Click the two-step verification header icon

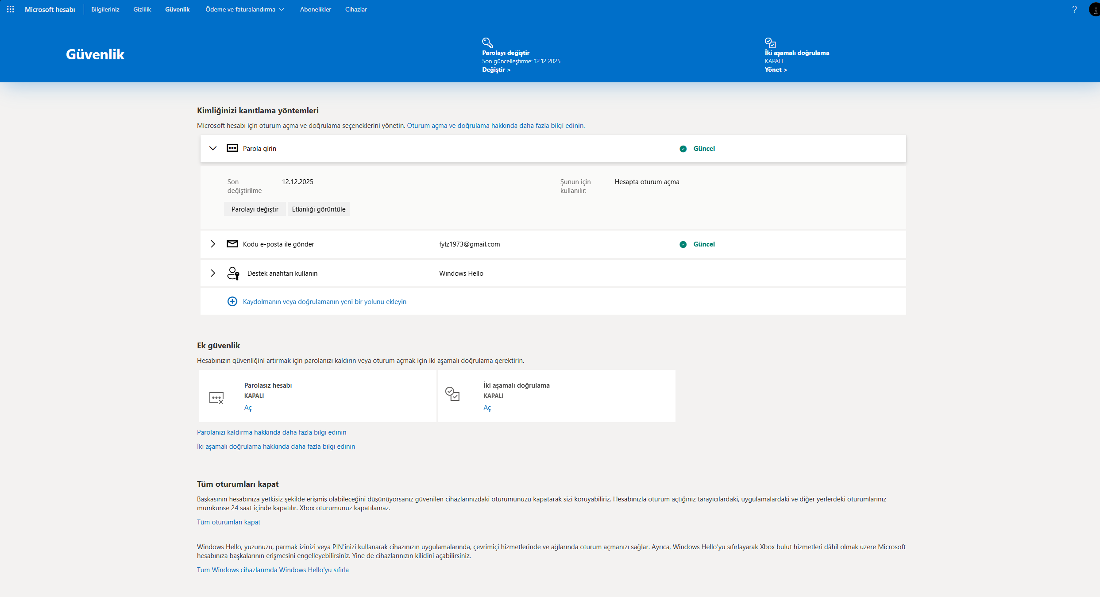click(x=770, y=42)
